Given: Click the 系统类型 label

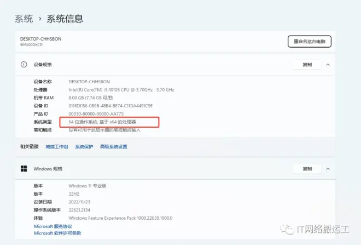Looking at the screenshot, I should [43, 122].
